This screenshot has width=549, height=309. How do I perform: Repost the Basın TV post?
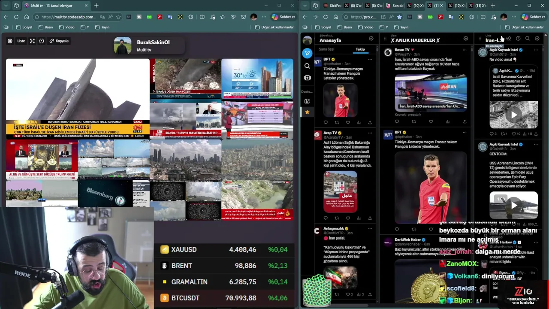pyautogui.click(x=414, y=121)
